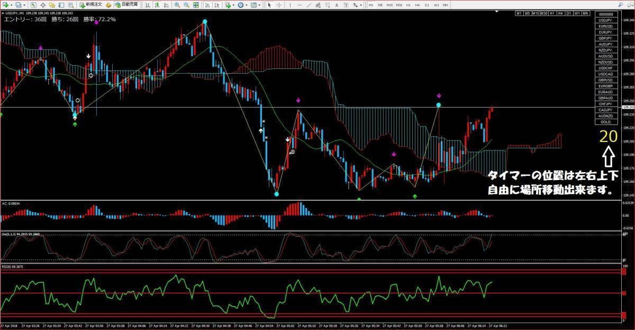Switch to M15 timeframe in toolbar
The height and width of the screenshot is (330, 635).
pyautogui.click(x=389, y=5)
